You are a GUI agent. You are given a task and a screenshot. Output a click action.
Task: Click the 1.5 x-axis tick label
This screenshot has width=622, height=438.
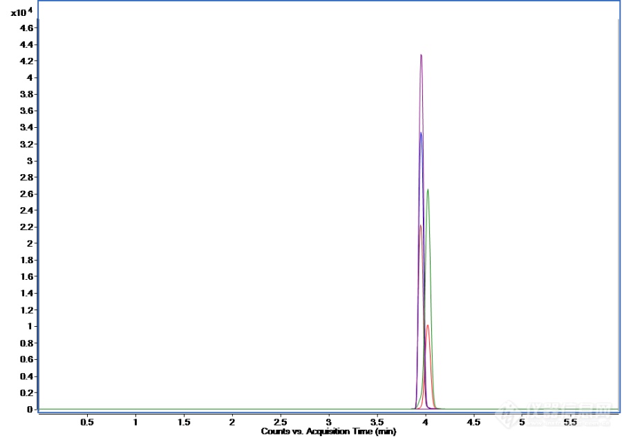pos(184,421)
